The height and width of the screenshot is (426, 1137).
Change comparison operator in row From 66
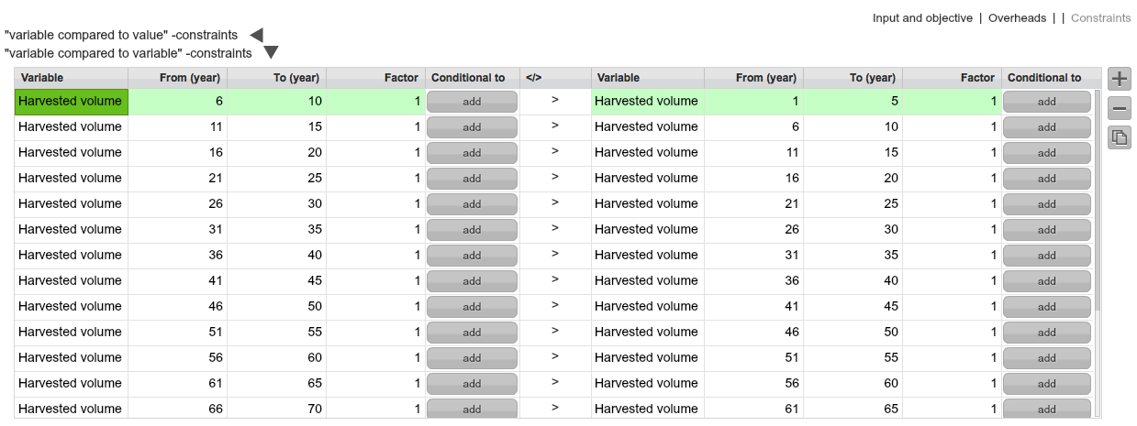(x=555, y=410)
